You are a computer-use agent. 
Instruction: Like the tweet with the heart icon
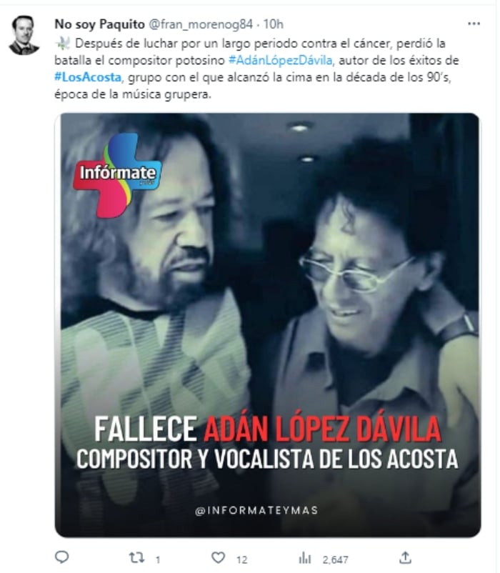coord(218,558)
